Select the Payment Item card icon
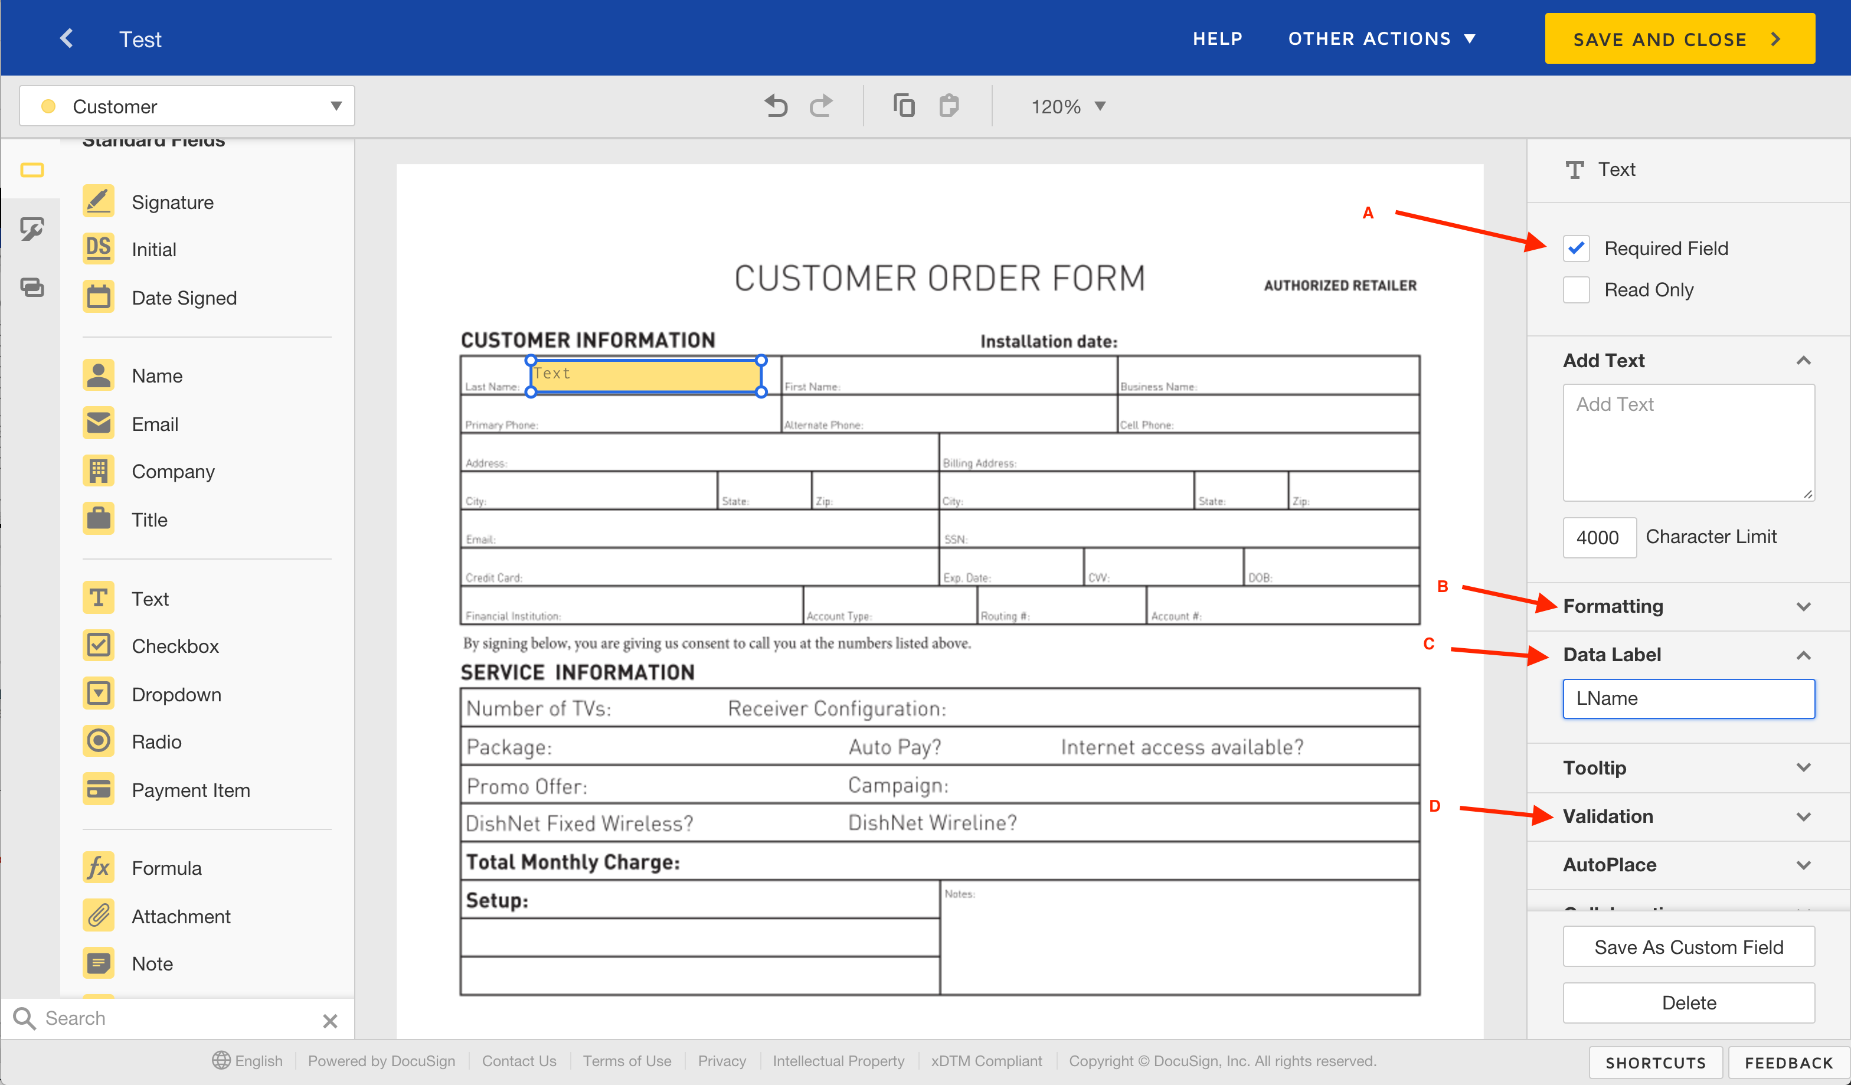Viewport: 1851px width, 1085px height. [x=99, y=790]
